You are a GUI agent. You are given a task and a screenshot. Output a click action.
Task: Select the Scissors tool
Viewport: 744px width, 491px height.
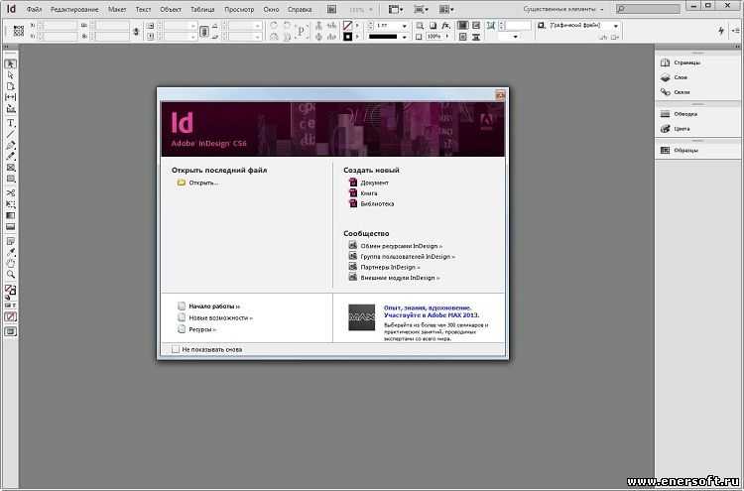[10, 192]
